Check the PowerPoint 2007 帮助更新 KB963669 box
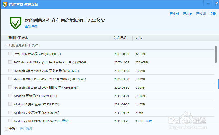The width and height of the screenshot is (219, 135). coord(10,79)
